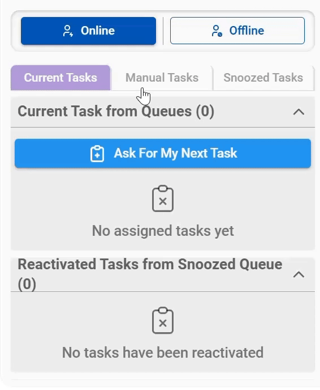This screenshot has height=390, width=320.
Task: Click the Current Task from Queues (0) header text
Action: point(116,111)
